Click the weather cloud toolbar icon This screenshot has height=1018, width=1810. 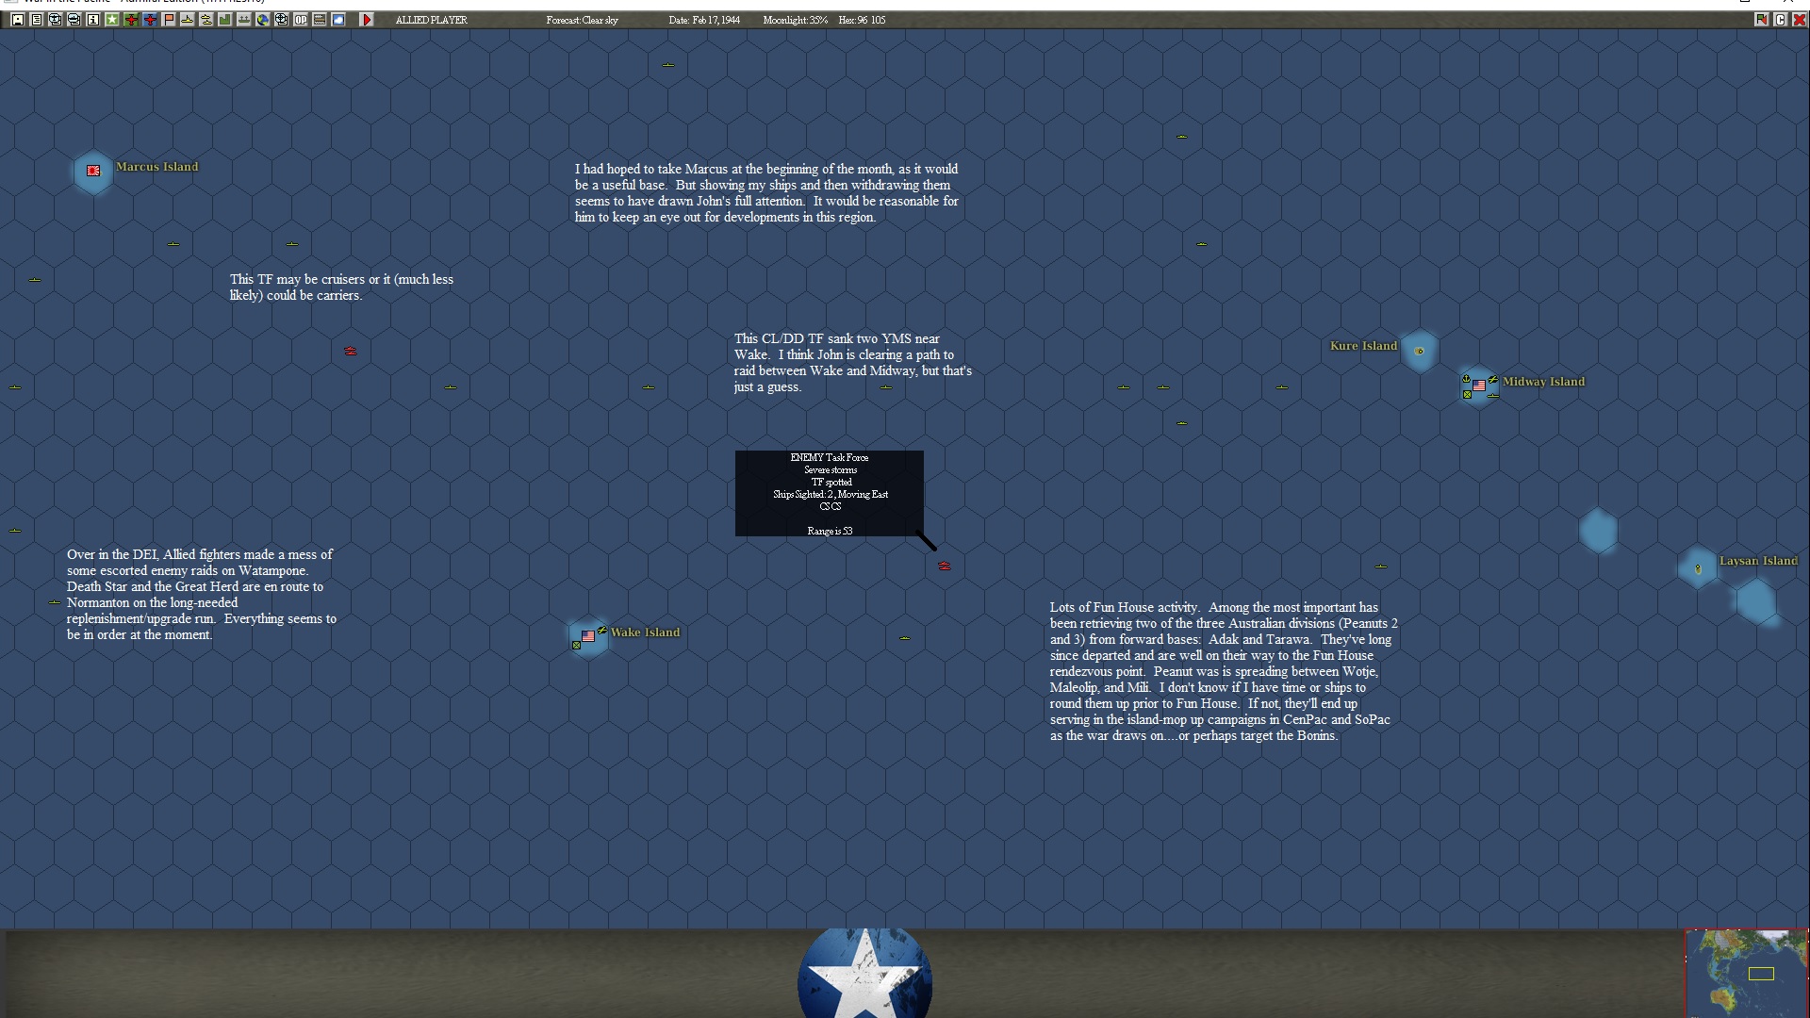338,20
